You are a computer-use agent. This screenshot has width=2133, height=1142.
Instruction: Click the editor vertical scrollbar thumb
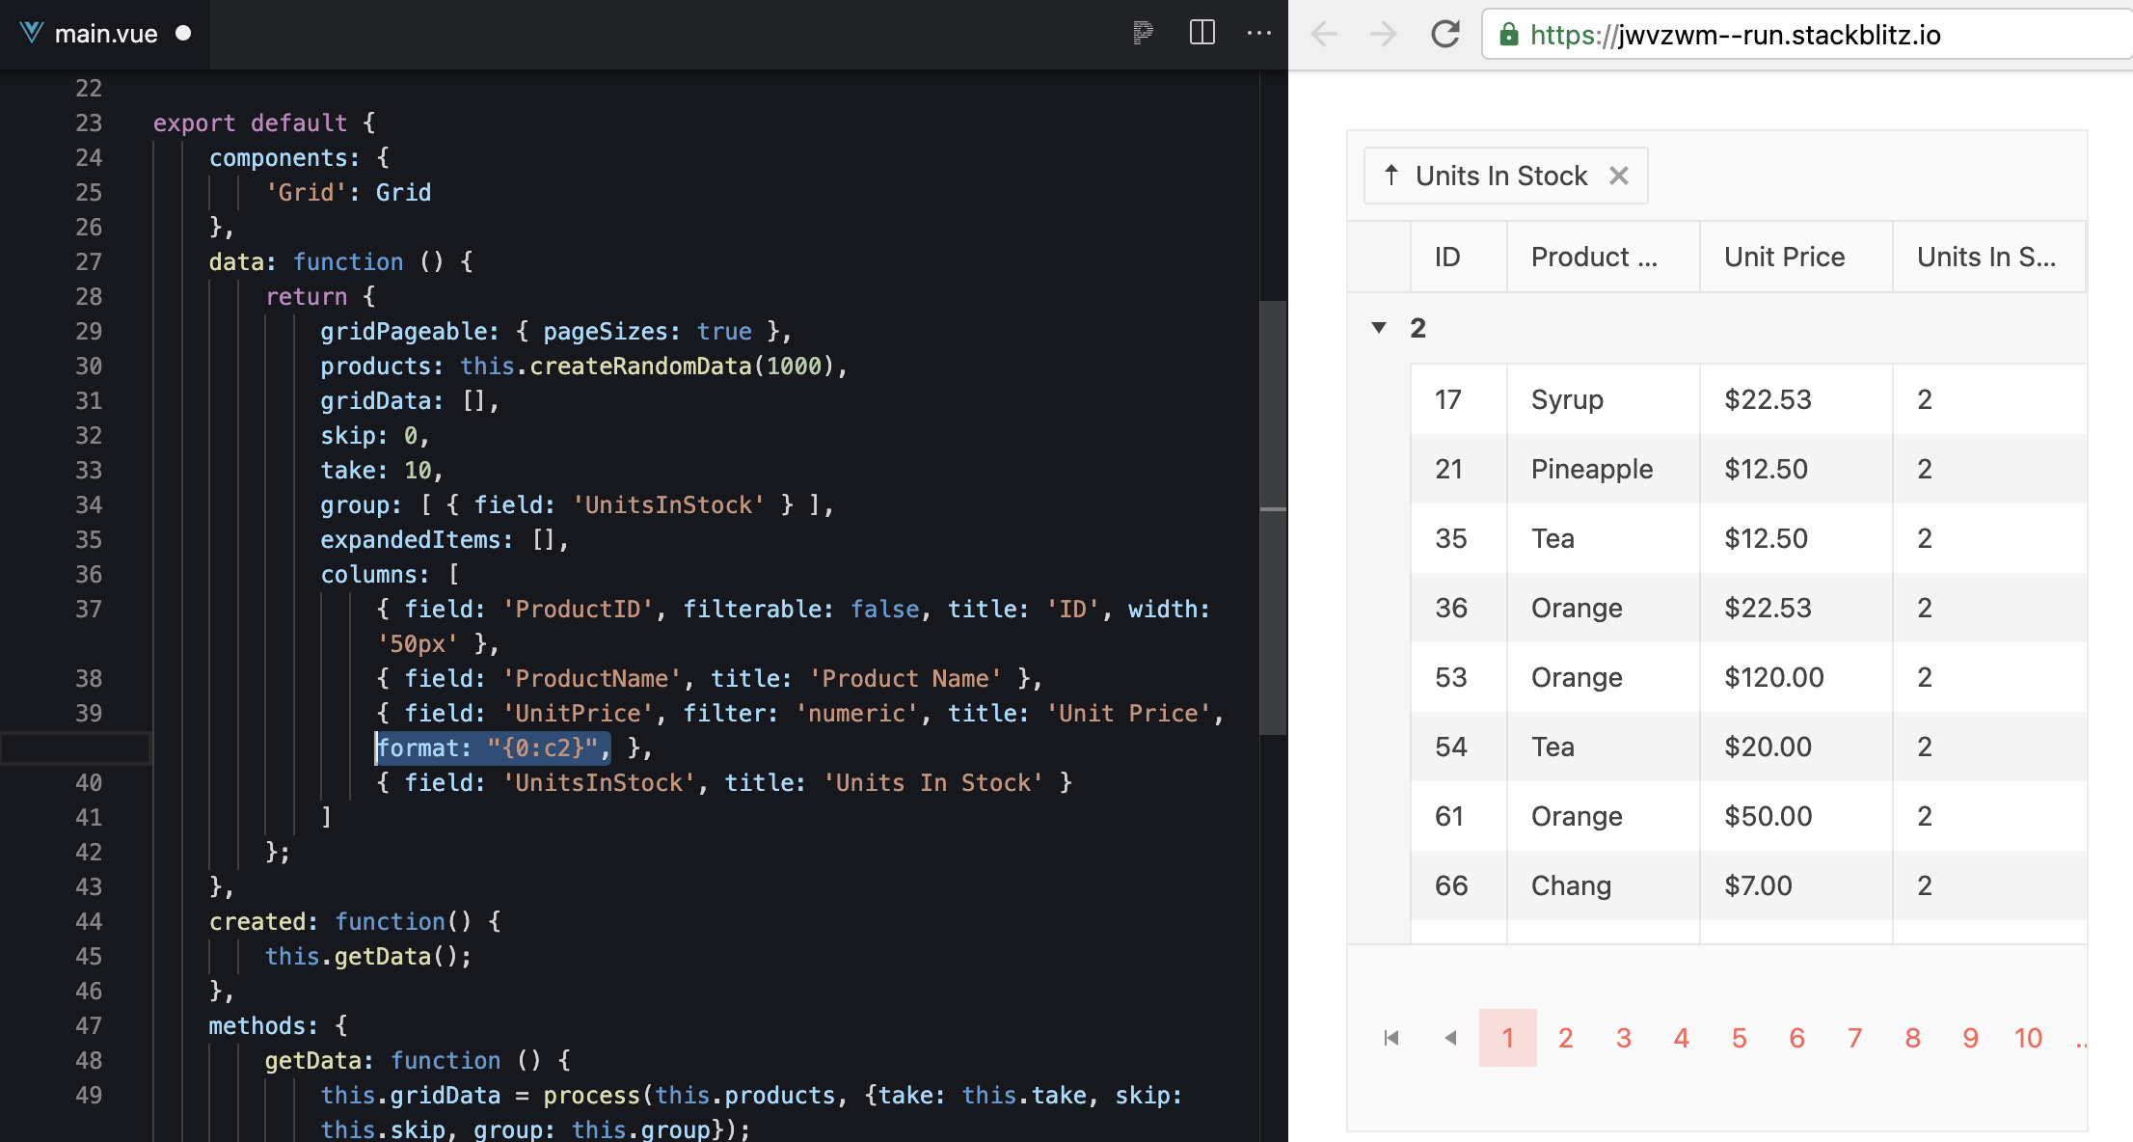click(x=1273, y=518)
